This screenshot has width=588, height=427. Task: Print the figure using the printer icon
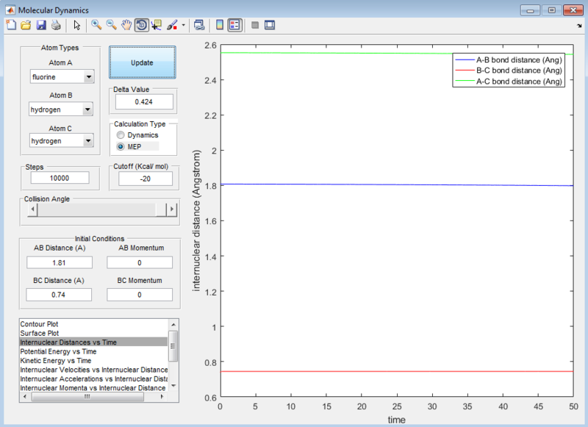click(x=55, y=25)
